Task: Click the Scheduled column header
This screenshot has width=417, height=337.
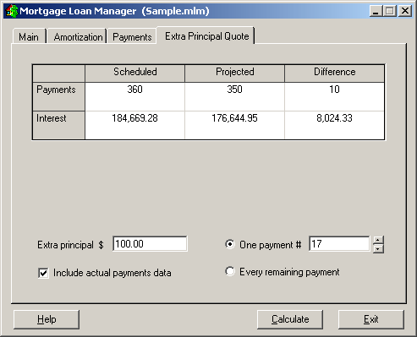Action: pos(134,73)
